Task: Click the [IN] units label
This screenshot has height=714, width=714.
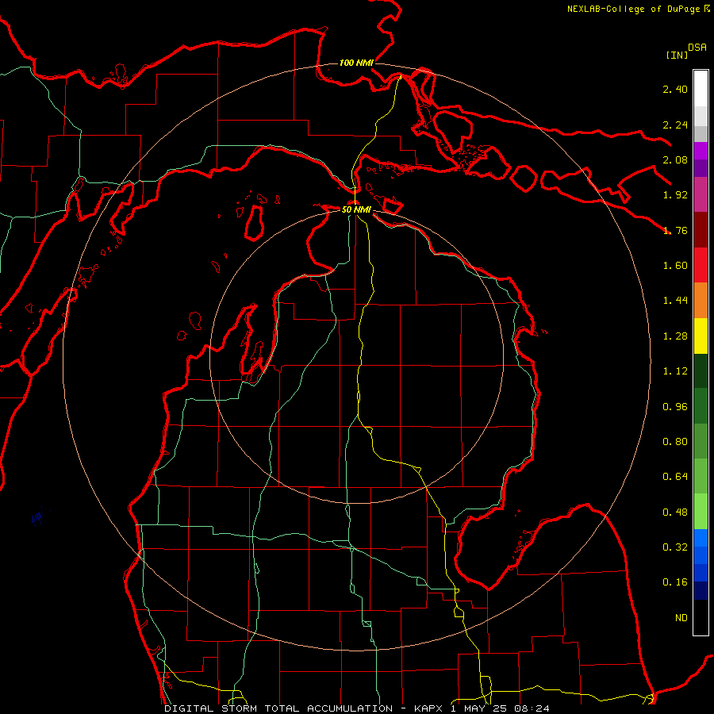Action: [677, 55]
